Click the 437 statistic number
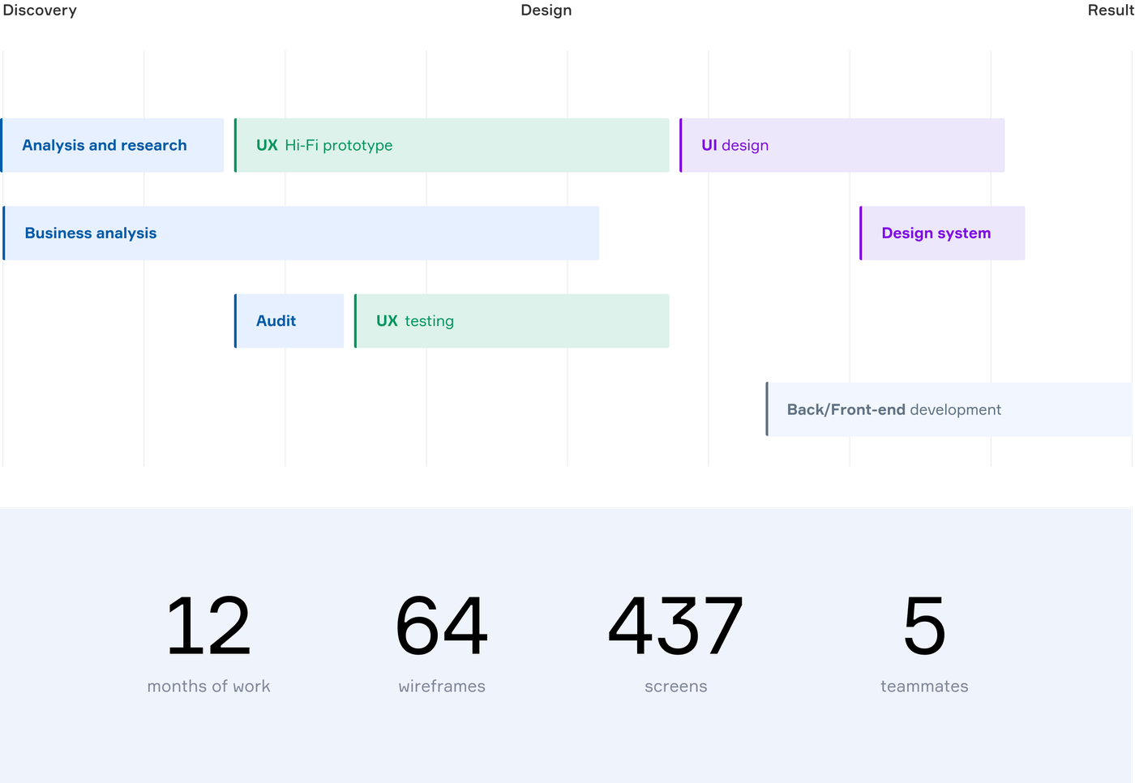Image resolution: width=1135 pixels, height=783 pixels. tap(675, 627)
